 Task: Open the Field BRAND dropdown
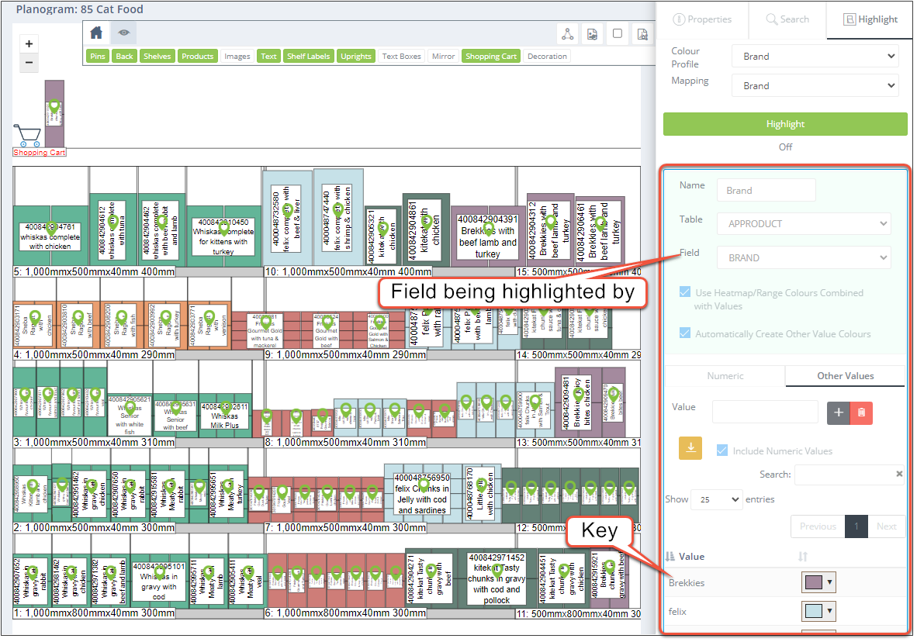[x=804, y=258]
